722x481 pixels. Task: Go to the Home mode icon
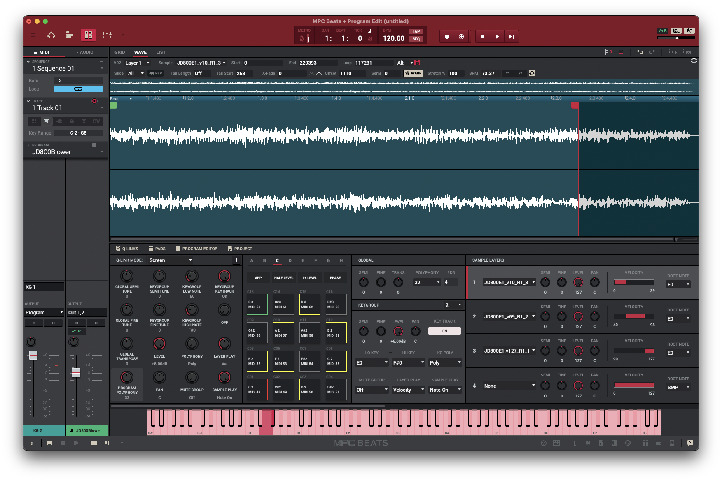[51, 35]
